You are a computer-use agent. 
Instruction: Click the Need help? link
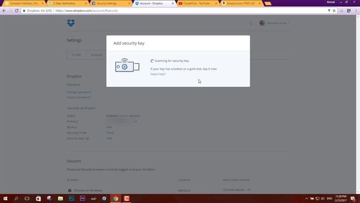coord(158,74)
